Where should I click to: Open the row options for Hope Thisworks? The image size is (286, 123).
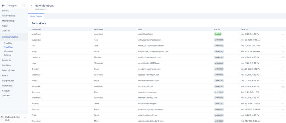(x=283, y=63)
